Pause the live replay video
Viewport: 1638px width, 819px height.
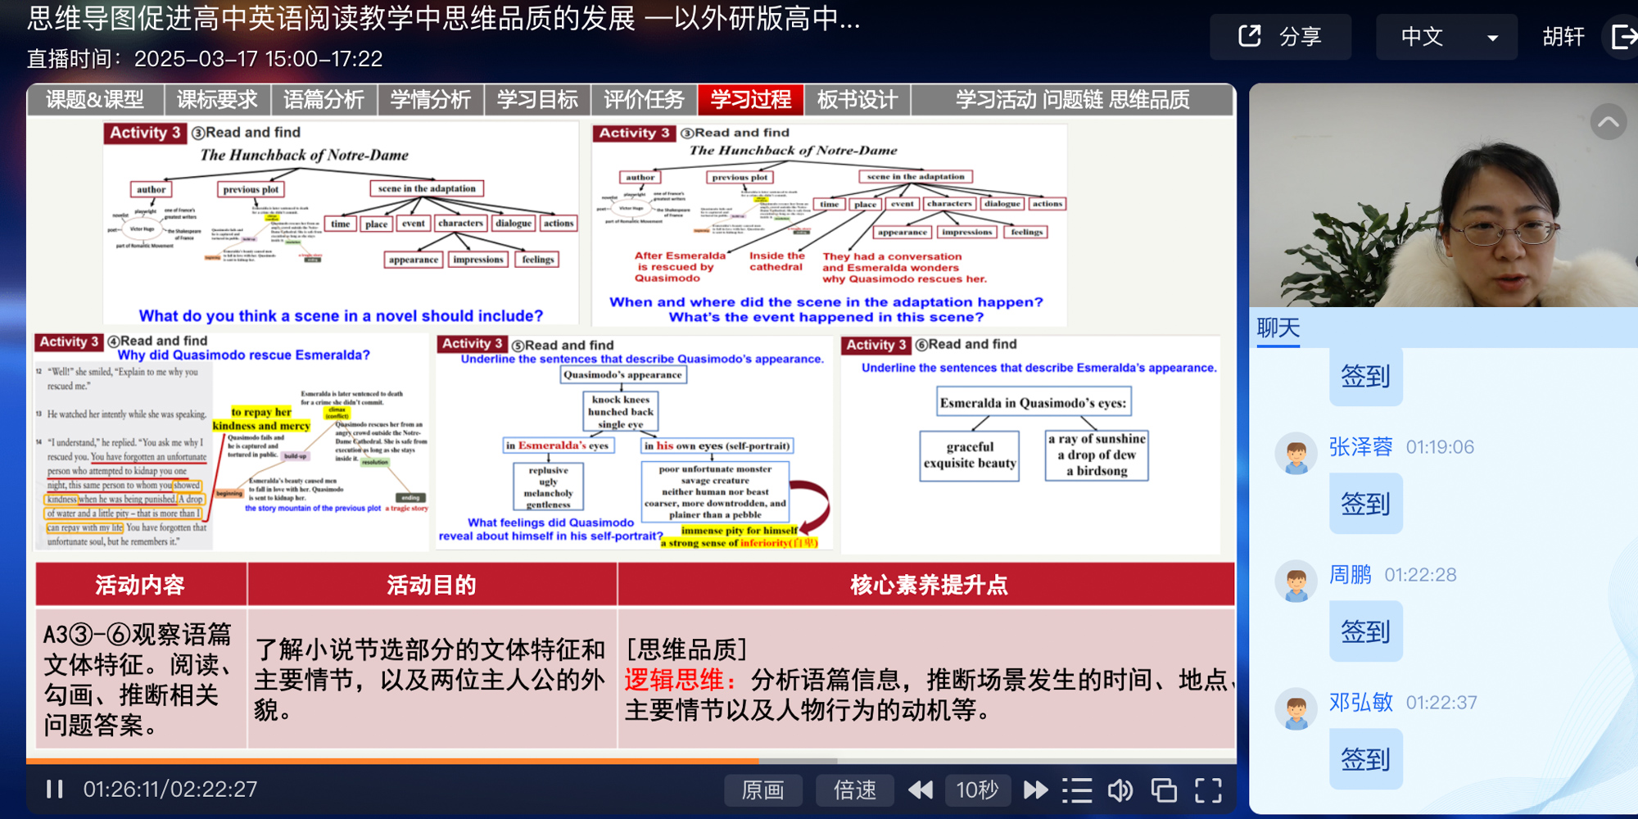[x=55, y=789]
